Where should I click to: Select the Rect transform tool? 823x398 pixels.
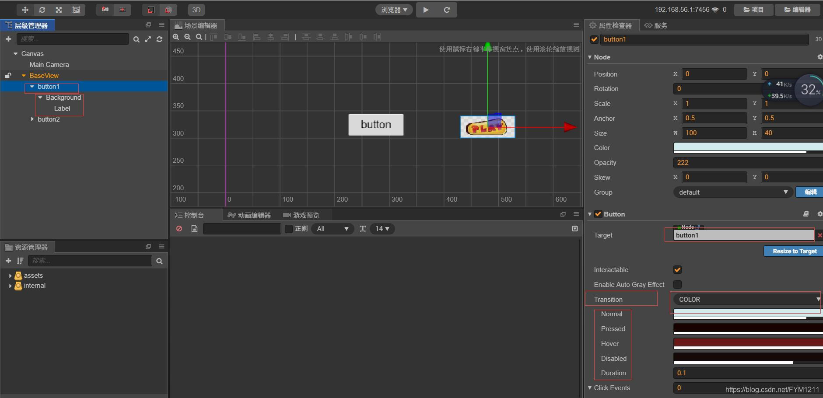(76, 10)
